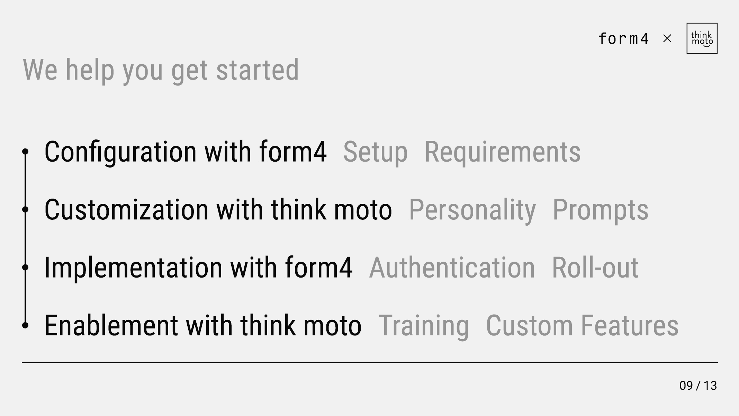The height and width of the screenshot is (416, 739).
Task: Click the gray 'Requirements' keyword
Action: 503,152
